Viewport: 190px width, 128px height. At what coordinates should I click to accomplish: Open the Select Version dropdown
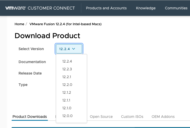click(69, 49)
